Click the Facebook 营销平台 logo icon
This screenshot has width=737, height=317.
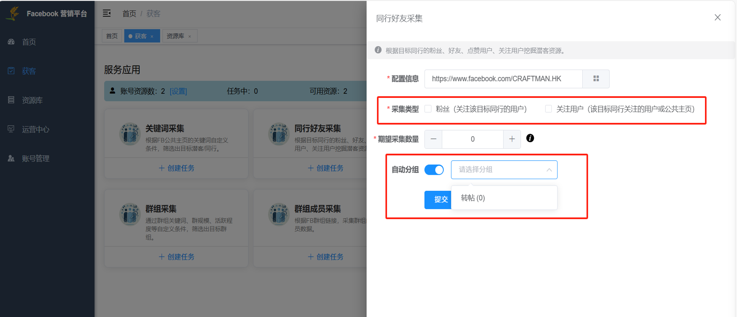coord(13,13)
